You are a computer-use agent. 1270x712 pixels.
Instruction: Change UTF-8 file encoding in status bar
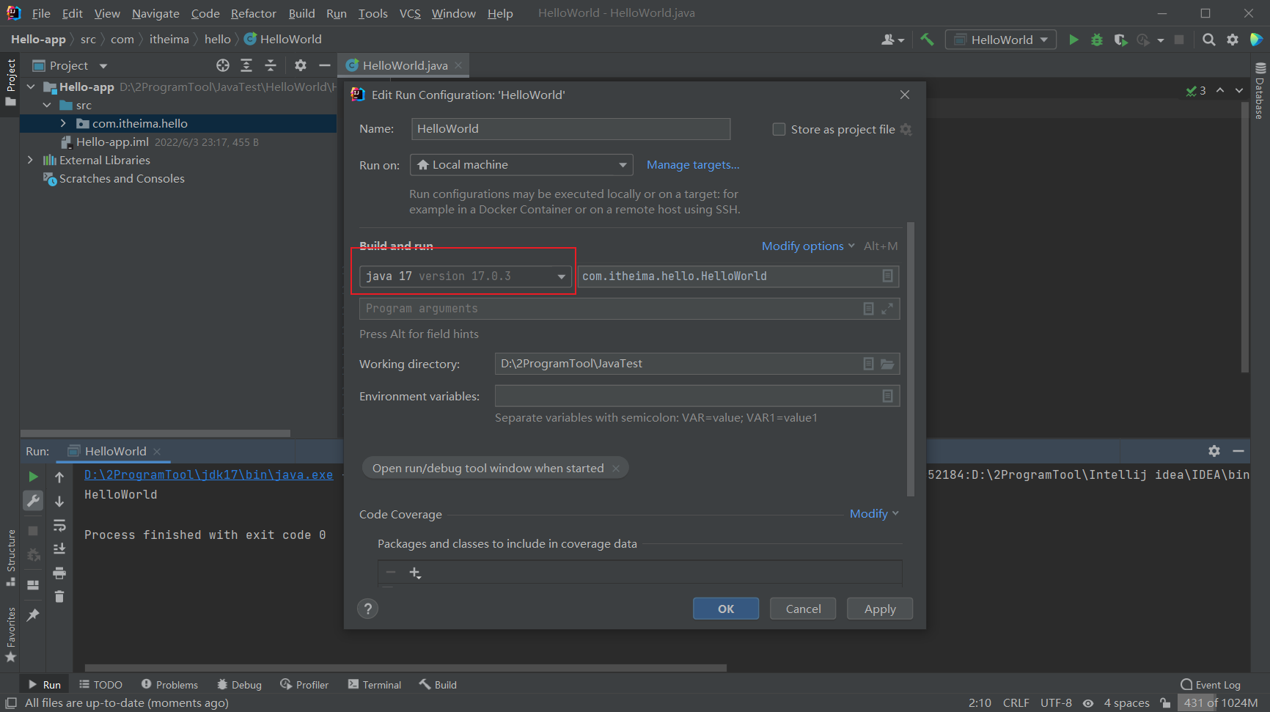[1056, 702]
